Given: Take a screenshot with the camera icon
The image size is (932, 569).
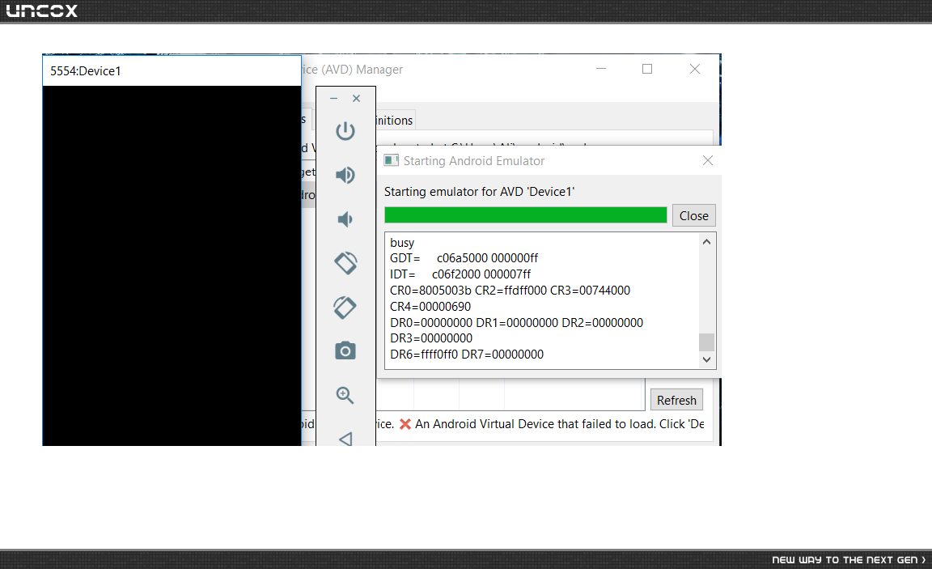Looking at the screenshot, I should (x=345, y=350).
